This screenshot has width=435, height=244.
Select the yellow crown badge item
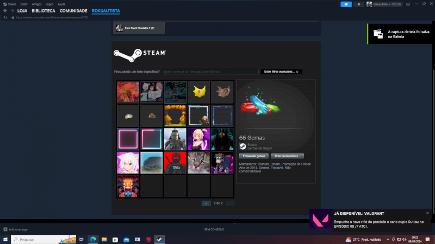click(x=198, y=92)
